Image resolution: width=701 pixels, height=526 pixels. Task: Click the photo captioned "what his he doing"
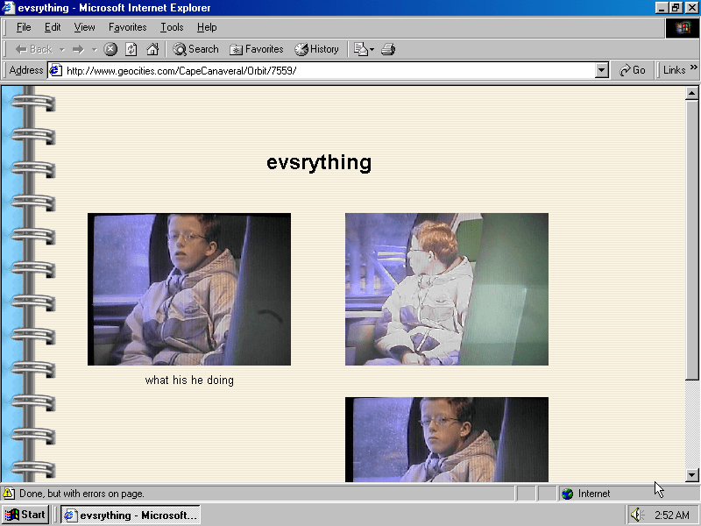pyautogui.click(x=189, y=289)
